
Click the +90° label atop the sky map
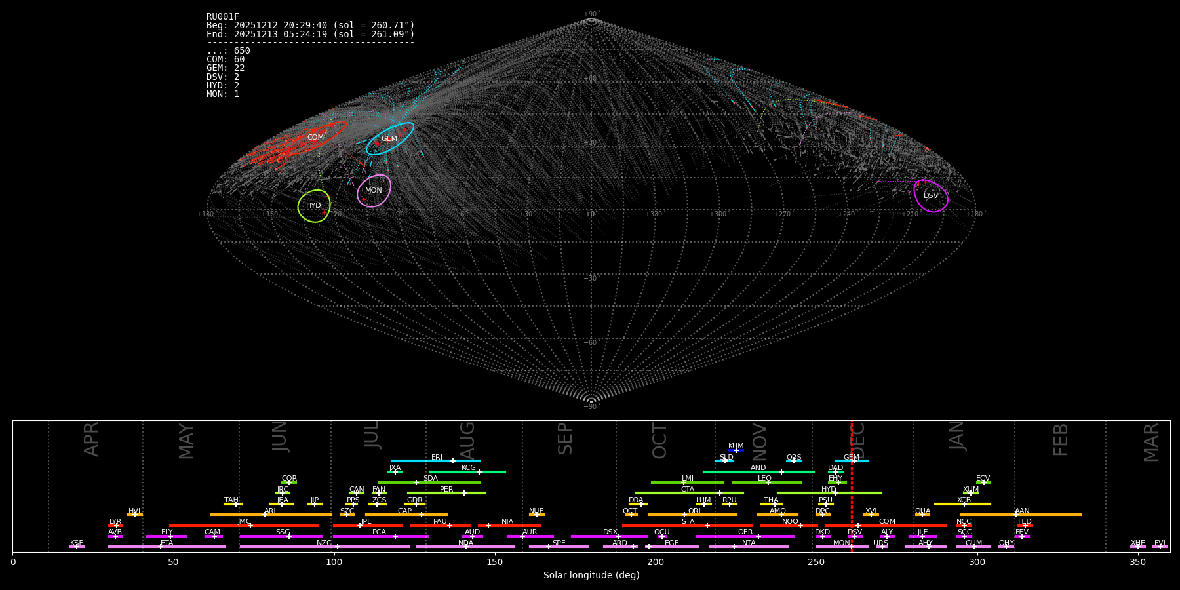tap(591, 14)
